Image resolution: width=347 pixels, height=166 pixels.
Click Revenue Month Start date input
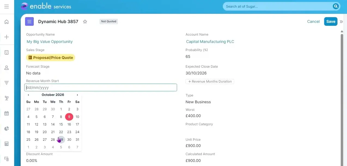(101, 87)
